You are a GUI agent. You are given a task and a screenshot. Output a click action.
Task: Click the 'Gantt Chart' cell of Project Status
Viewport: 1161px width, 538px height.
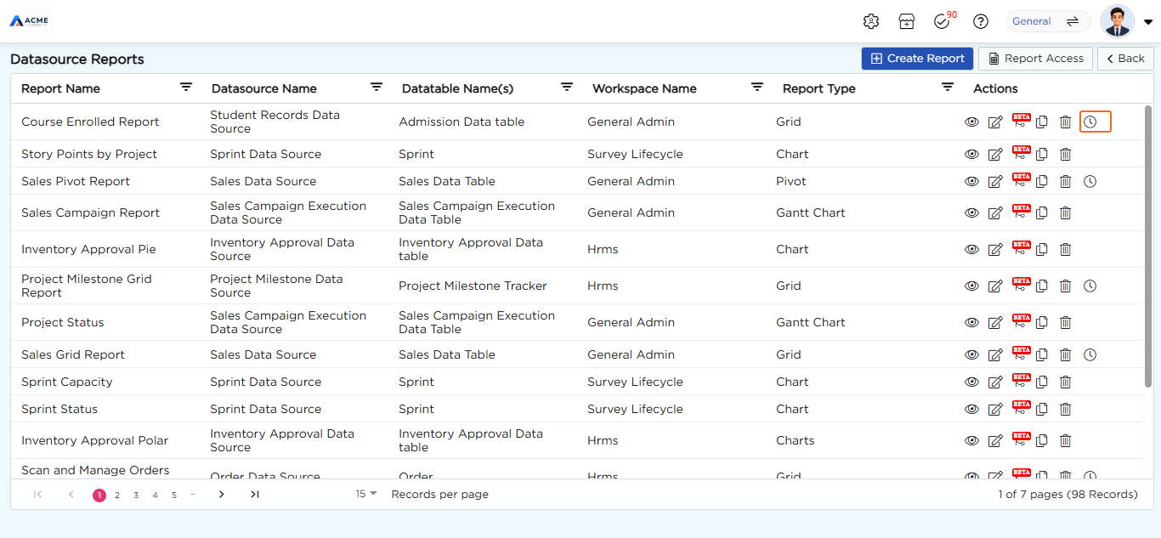click(x=810, y=322)
